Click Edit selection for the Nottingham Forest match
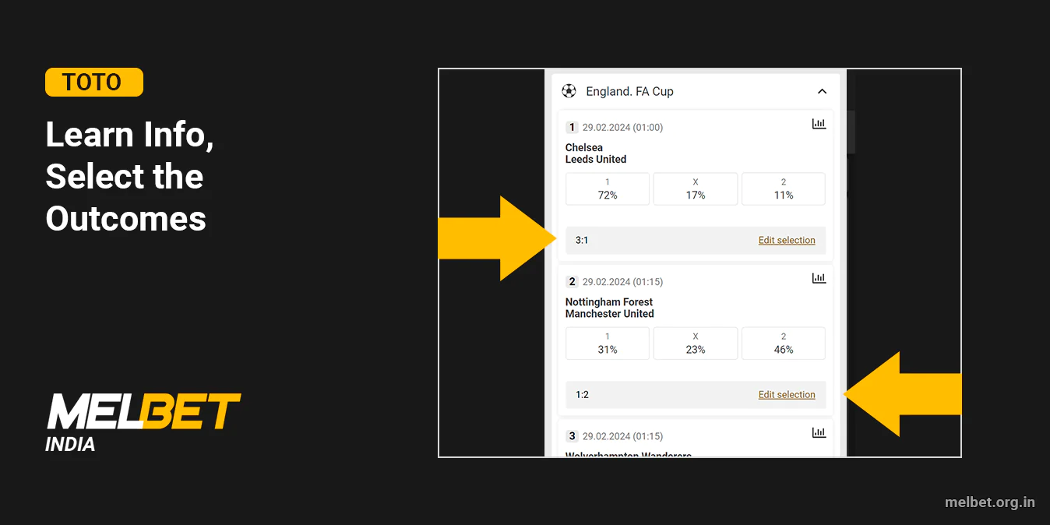This screenshot has height=525, width=1050. point(787,394)
